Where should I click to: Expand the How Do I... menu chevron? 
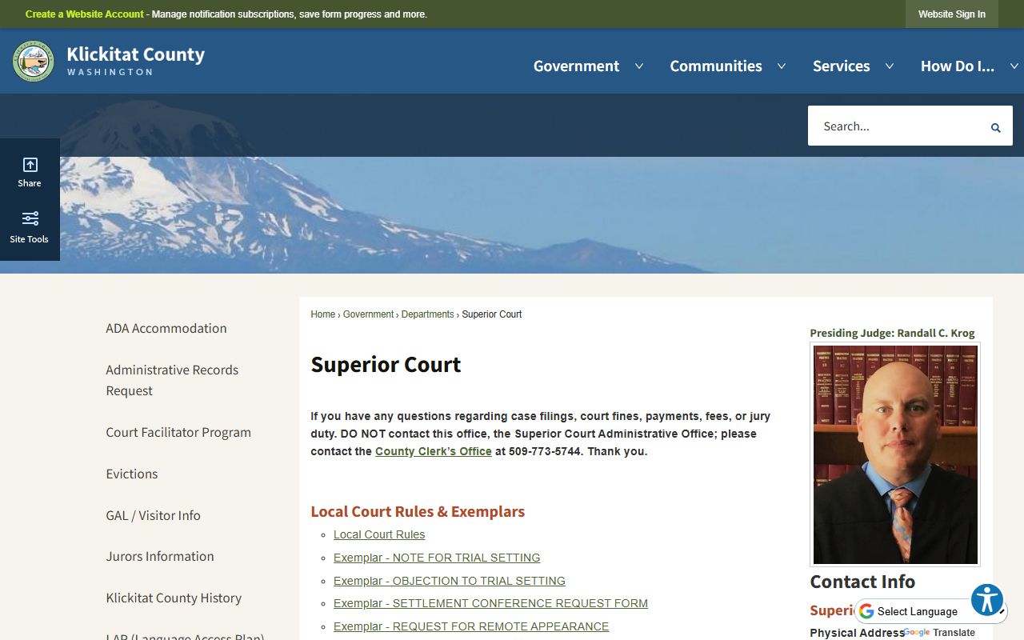1014,66
